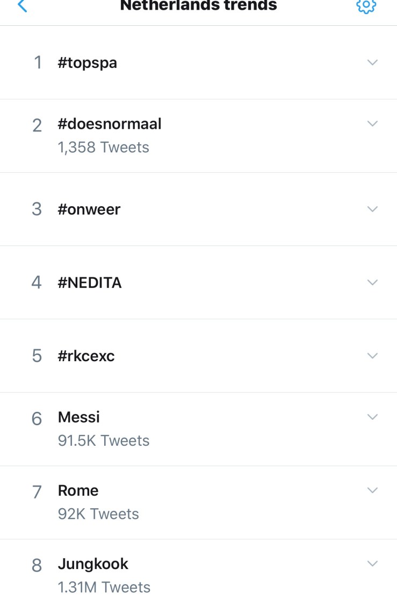Image resolution: width=397 pixels, height=611 pixels.
Task: Open chevron menu beside #NEDITA
Action: [x=372, y=282]
